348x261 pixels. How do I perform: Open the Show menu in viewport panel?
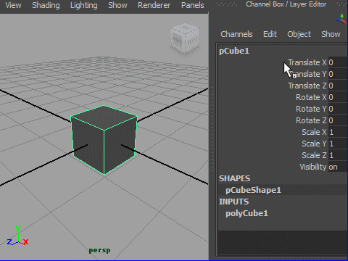117,5
